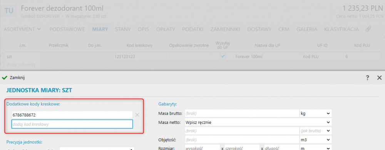The image size is (385, 150).
Task: Go to the OPIS tab
Action: tap(143, 29)
